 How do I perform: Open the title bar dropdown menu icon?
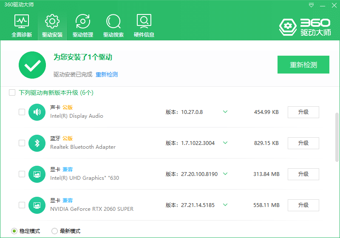pyautogui.click(x=311, y=5)
